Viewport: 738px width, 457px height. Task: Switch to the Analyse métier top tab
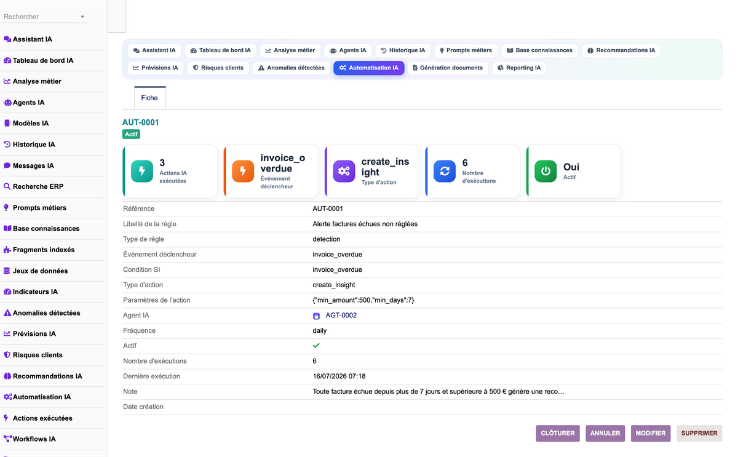click(290, 50)
